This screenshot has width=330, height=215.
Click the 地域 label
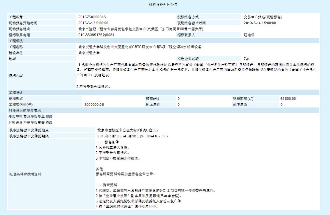click(x=12, y=59)
